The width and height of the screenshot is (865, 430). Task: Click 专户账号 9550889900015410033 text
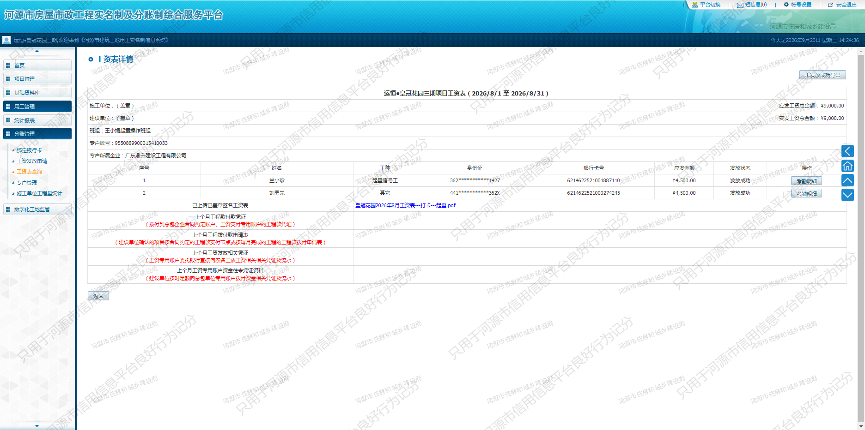(x=128, y=143)
